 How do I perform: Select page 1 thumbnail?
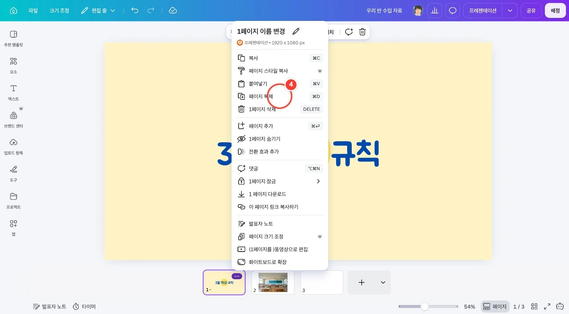[224, 282]
